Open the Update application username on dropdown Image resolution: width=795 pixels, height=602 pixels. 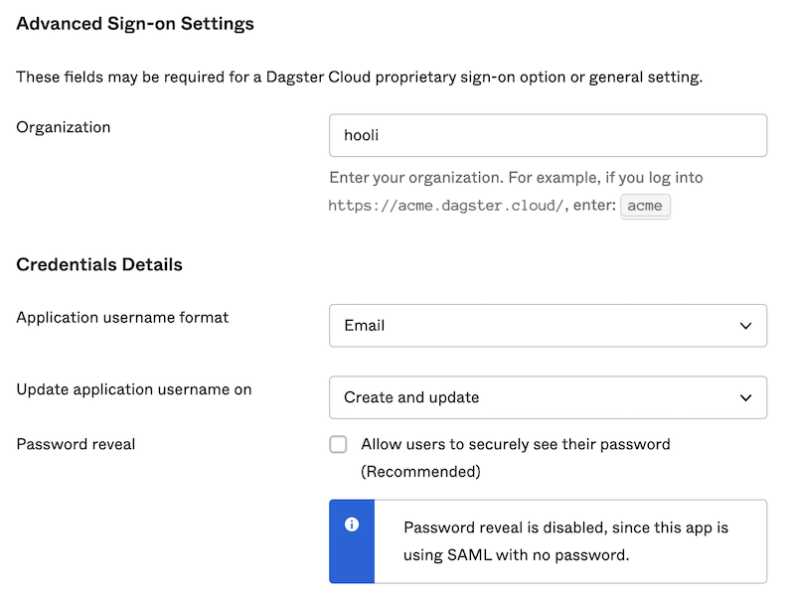tap(548, 397)
